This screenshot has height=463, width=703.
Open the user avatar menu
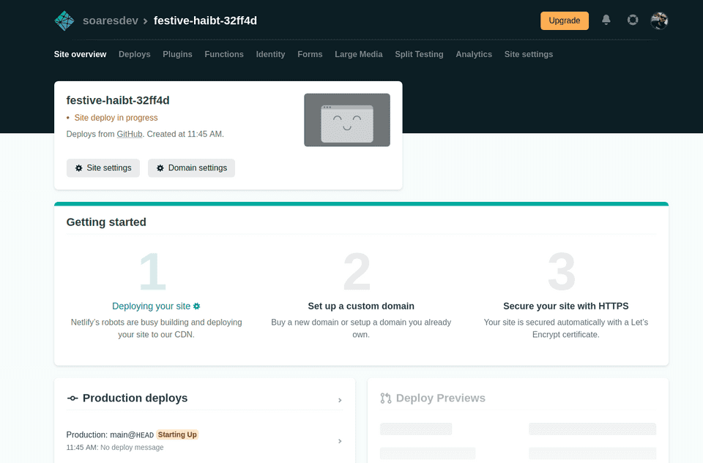coord(659,20)
